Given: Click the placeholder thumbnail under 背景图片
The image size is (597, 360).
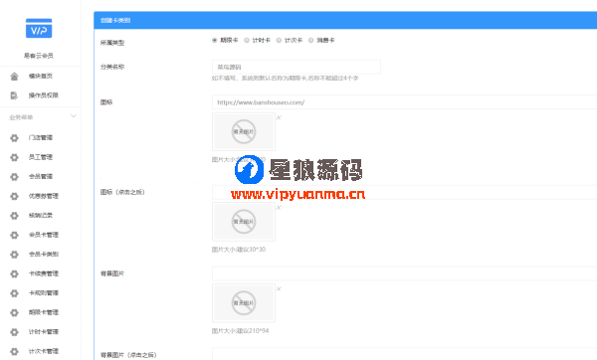Looking at the screenshot, I should point(244,303).
